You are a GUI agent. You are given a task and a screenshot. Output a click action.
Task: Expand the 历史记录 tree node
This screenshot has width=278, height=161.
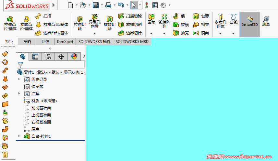(x=19, y=79)
